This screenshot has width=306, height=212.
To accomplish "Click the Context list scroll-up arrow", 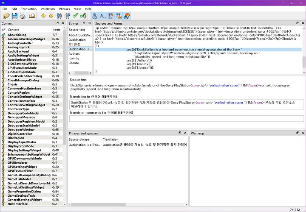I will [65, 28].
